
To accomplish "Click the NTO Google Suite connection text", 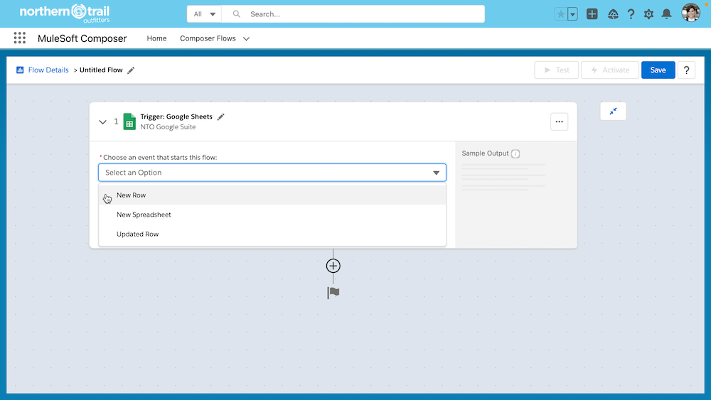I will click(x=168, y=127).
